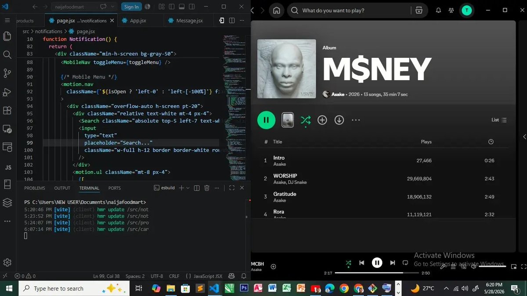Split the VS Code editor right
Image resolution: width=527 pixels, height=296 pixels.
coord(232,21)
